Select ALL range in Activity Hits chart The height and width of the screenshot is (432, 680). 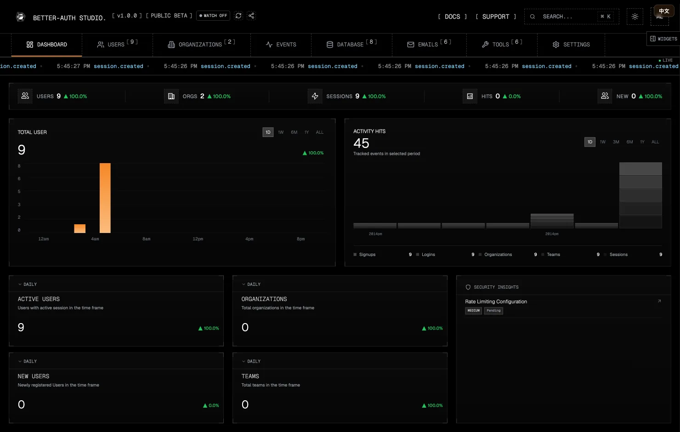[x=656, y=142]
